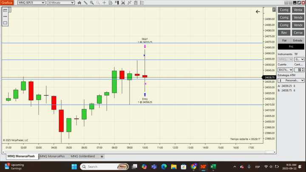Open the TIF dropdown
The height and width of the screenshot is (172, 306).
point(299,59)
